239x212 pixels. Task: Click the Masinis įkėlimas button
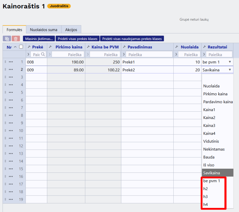coord(39,39)
